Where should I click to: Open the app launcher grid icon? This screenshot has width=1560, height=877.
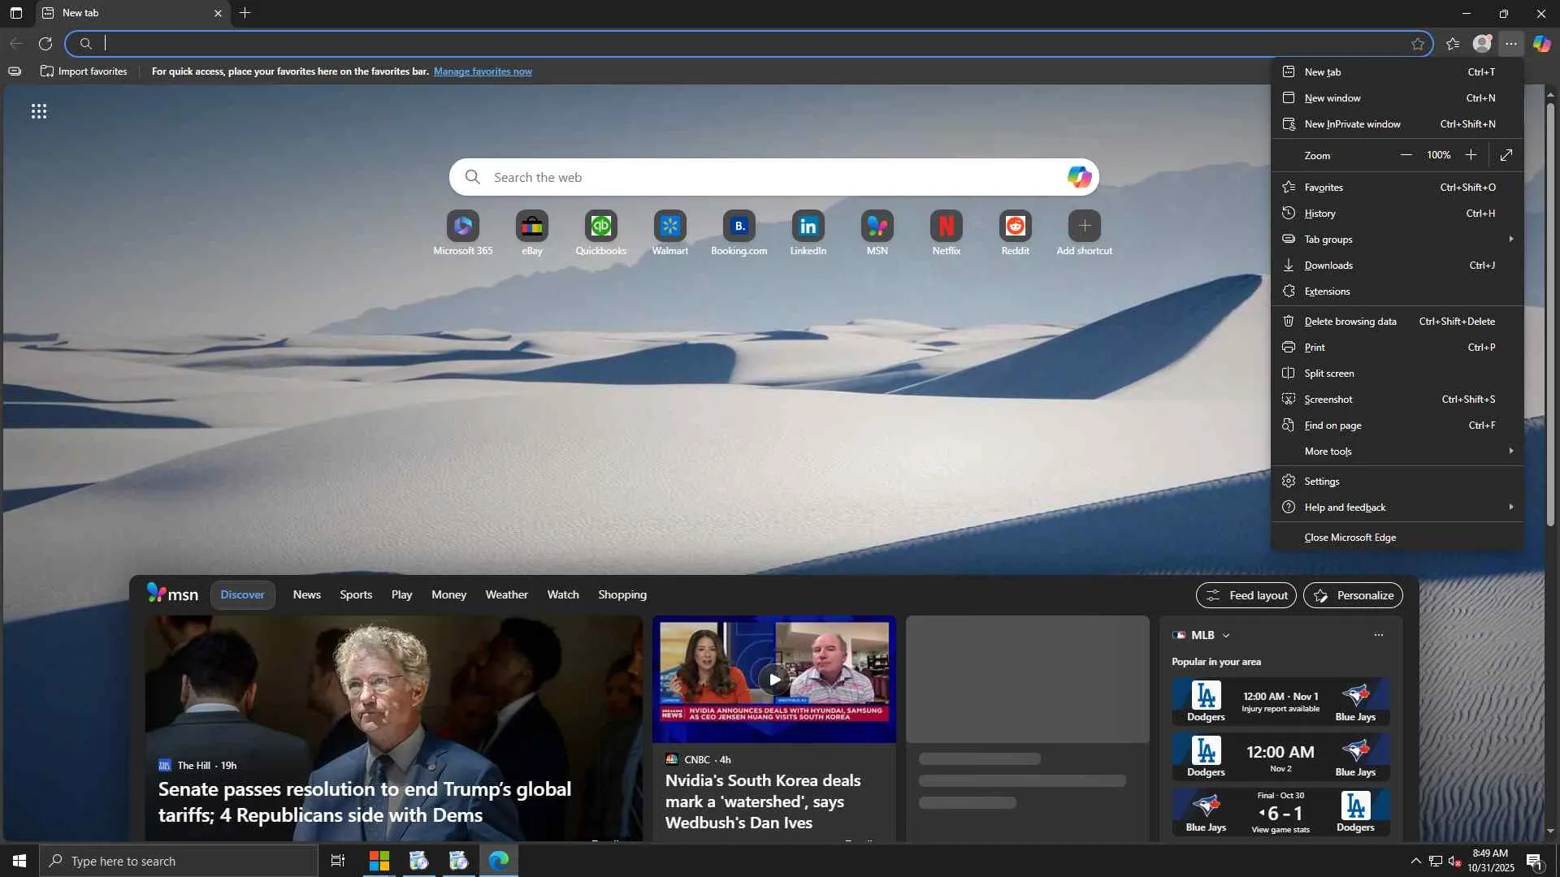(39, 111)
